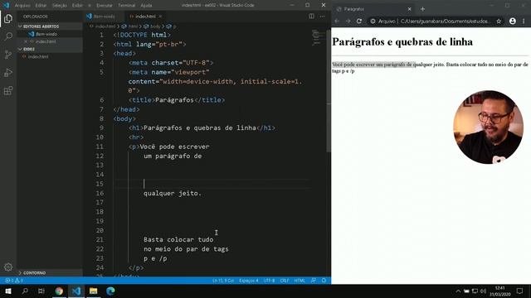The image size is (531, 298).
Task: Show hidden system tray icons
Action: [x=458, y=291]
